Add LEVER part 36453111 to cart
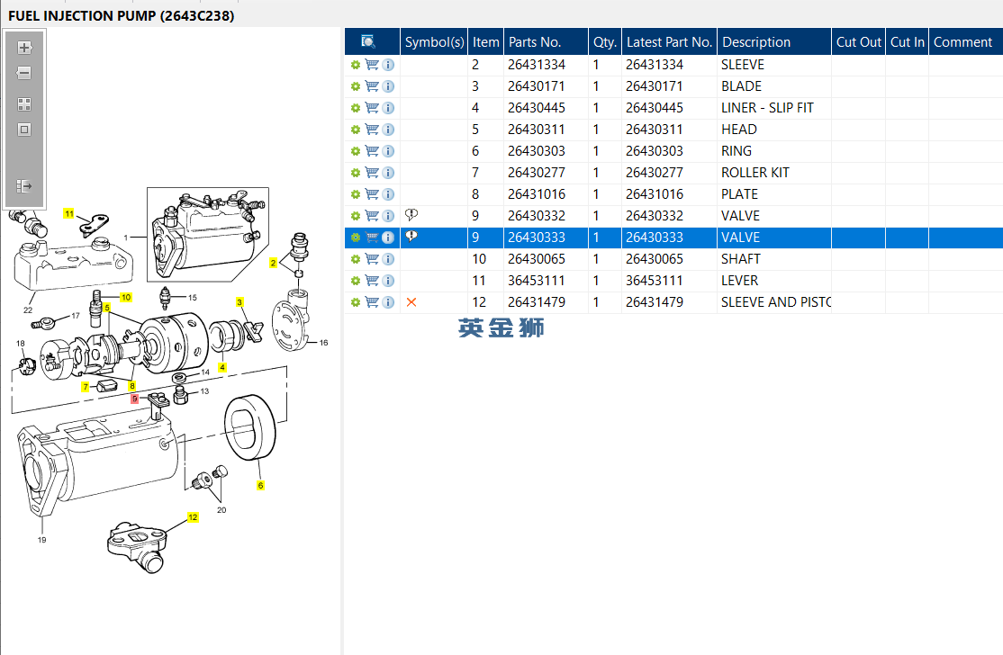Viewport: 1003px width, 655px height. click(371, 281)
